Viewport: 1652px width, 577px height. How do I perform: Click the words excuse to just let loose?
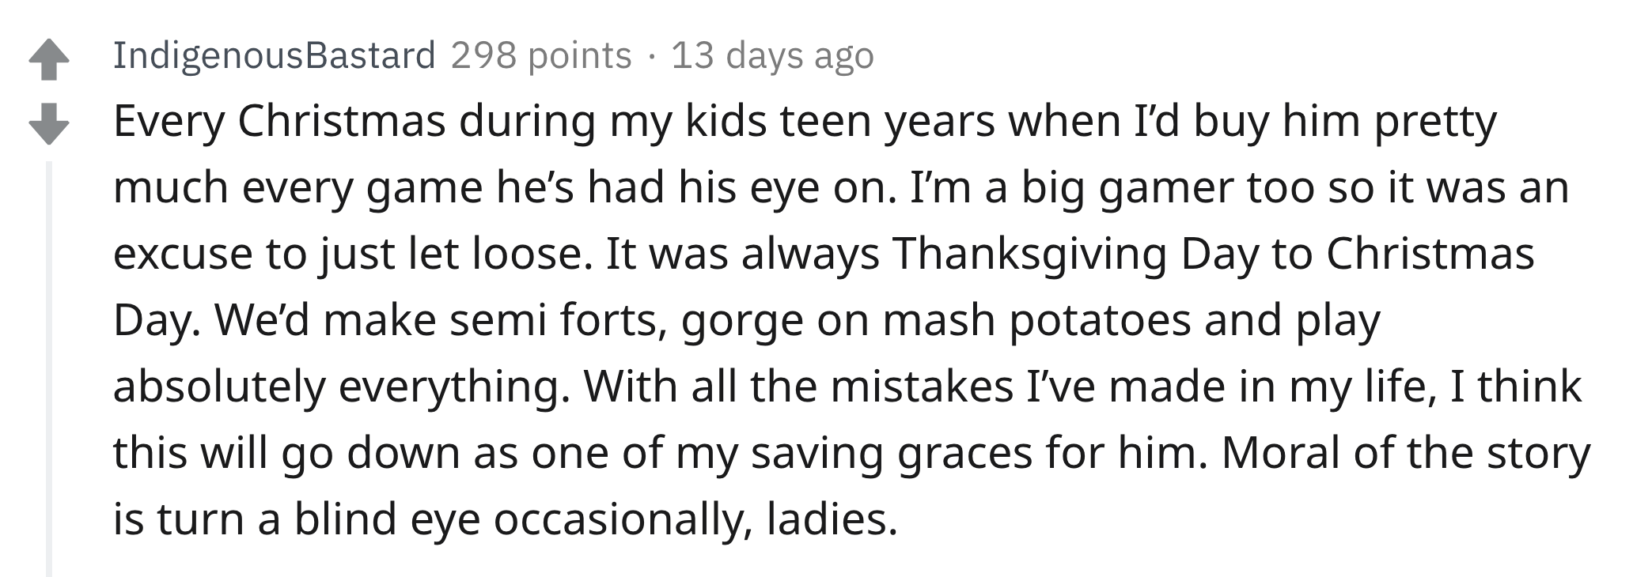[x=353, y=255]
